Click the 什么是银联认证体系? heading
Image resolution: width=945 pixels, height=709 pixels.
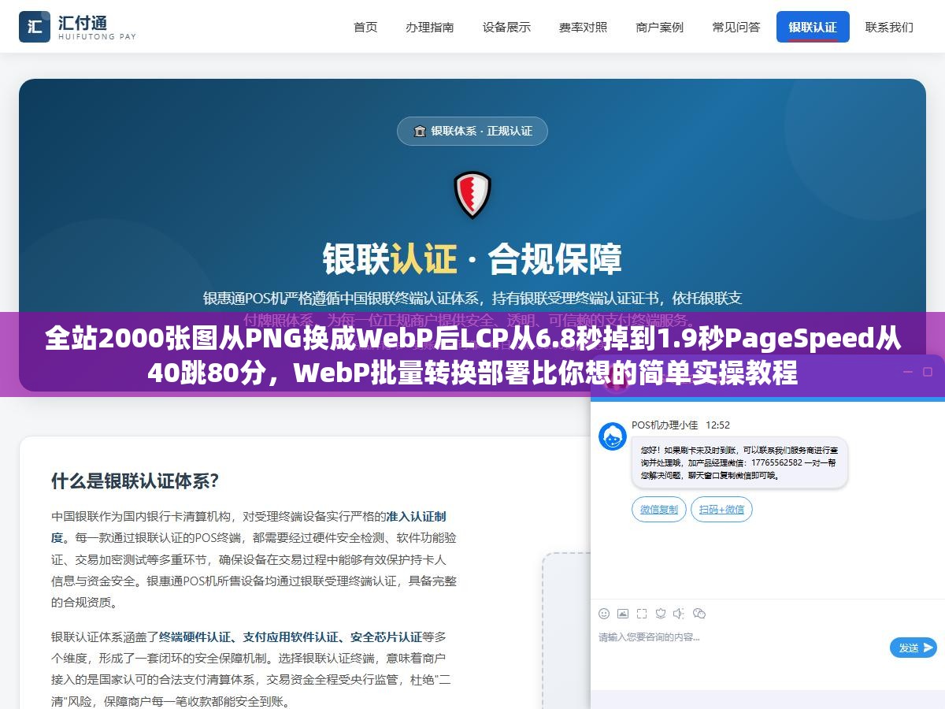135,481
